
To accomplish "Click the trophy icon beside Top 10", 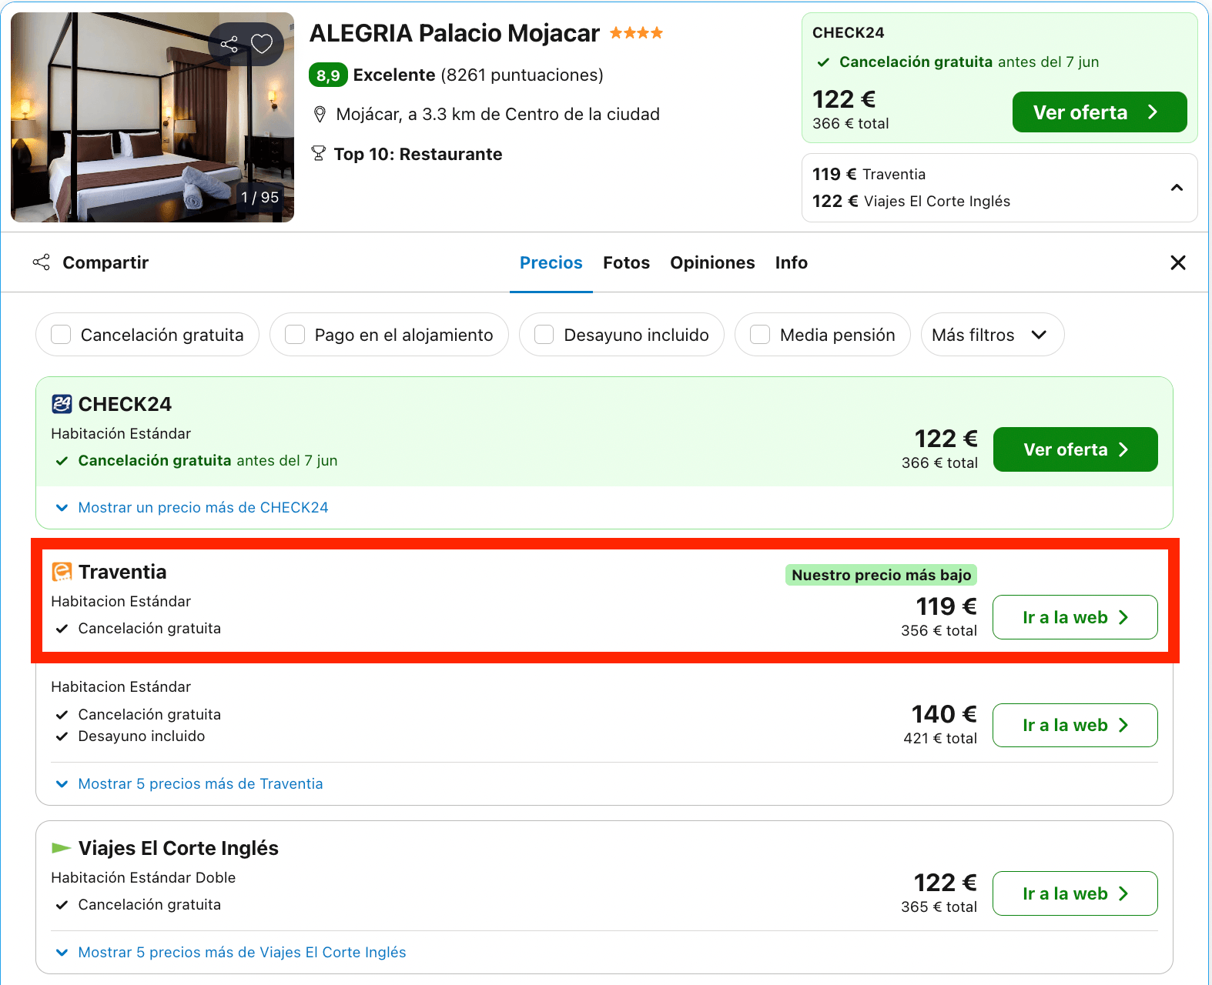I will pyautogui.click(x=318, y=154).
